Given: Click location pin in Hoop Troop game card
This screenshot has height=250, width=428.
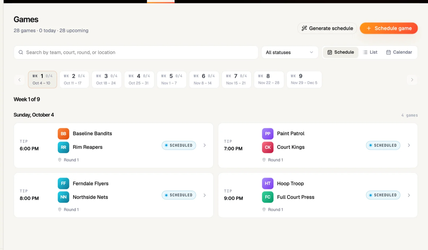Looking at the screenshot, I should coord(264,209).
